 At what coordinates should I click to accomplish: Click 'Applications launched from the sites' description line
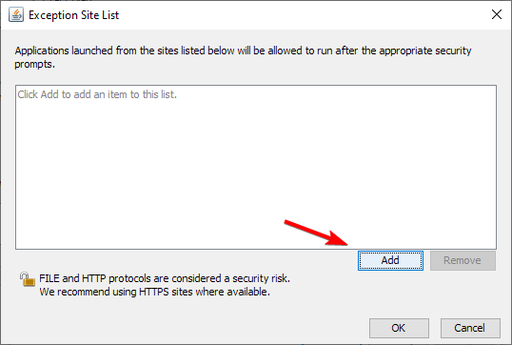pyautogui.click(x=243, y=51)
